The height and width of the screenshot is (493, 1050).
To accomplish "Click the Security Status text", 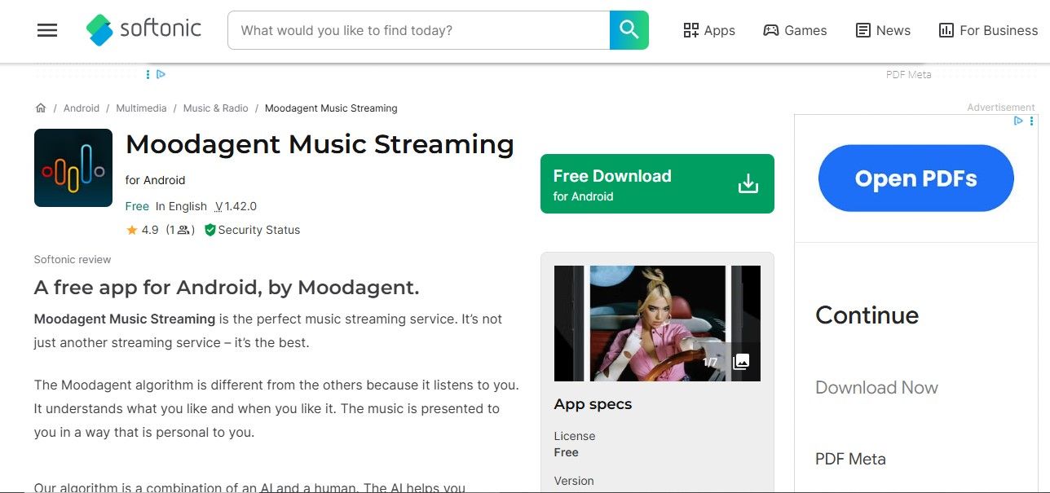I will click(x=259, y=231).
